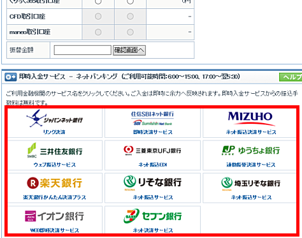Open the 即時決済サービス link
302x238 pixels.
pos(153,132)
